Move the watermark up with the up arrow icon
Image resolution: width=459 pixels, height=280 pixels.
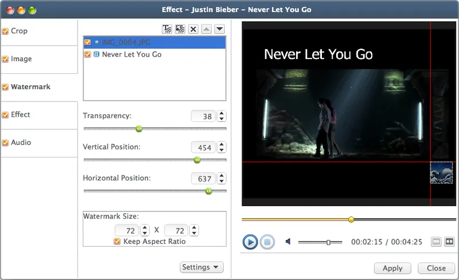coord(207,29)
